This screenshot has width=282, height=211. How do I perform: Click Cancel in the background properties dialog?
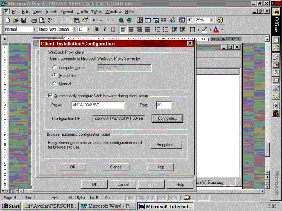[123, 184]
